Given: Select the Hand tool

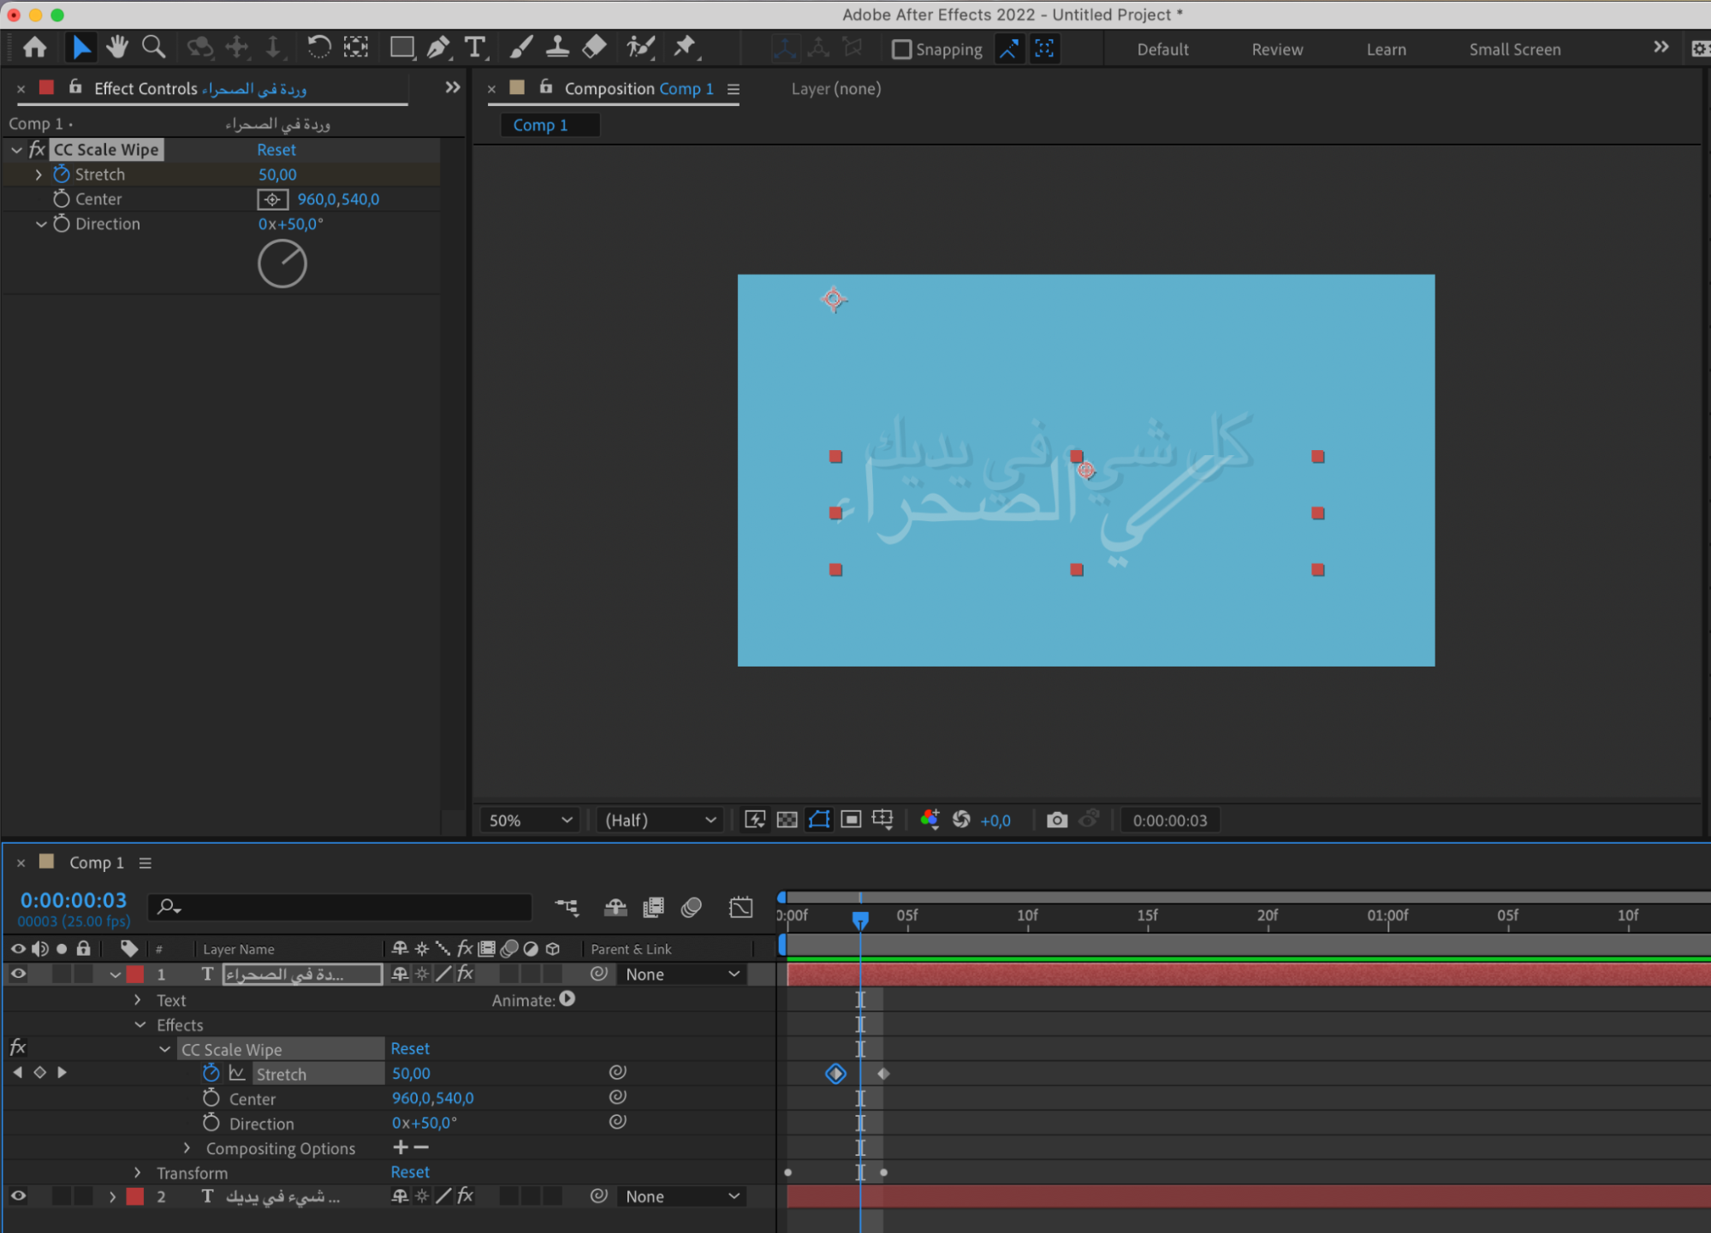Looking at the screenshot, I should [117, 47].
